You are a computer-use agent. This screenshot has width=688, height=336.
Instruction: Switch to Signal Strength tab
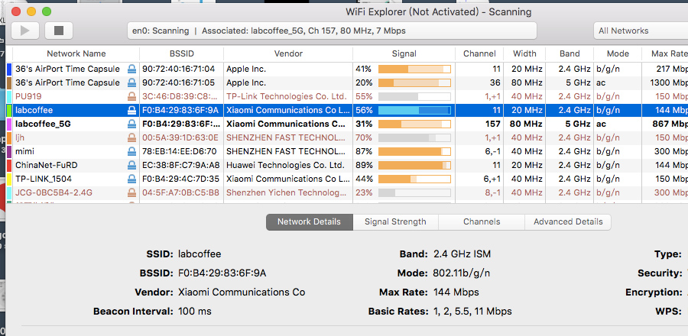tap(395, 221)
